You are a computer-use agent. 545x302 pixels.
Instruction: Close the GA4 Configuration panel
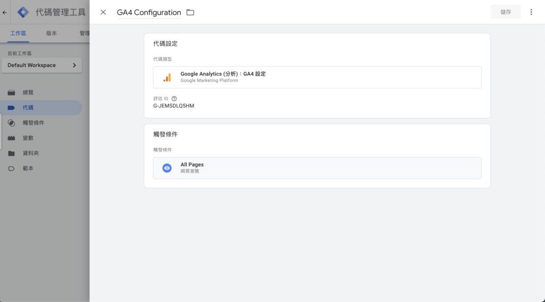pos(103,12)
